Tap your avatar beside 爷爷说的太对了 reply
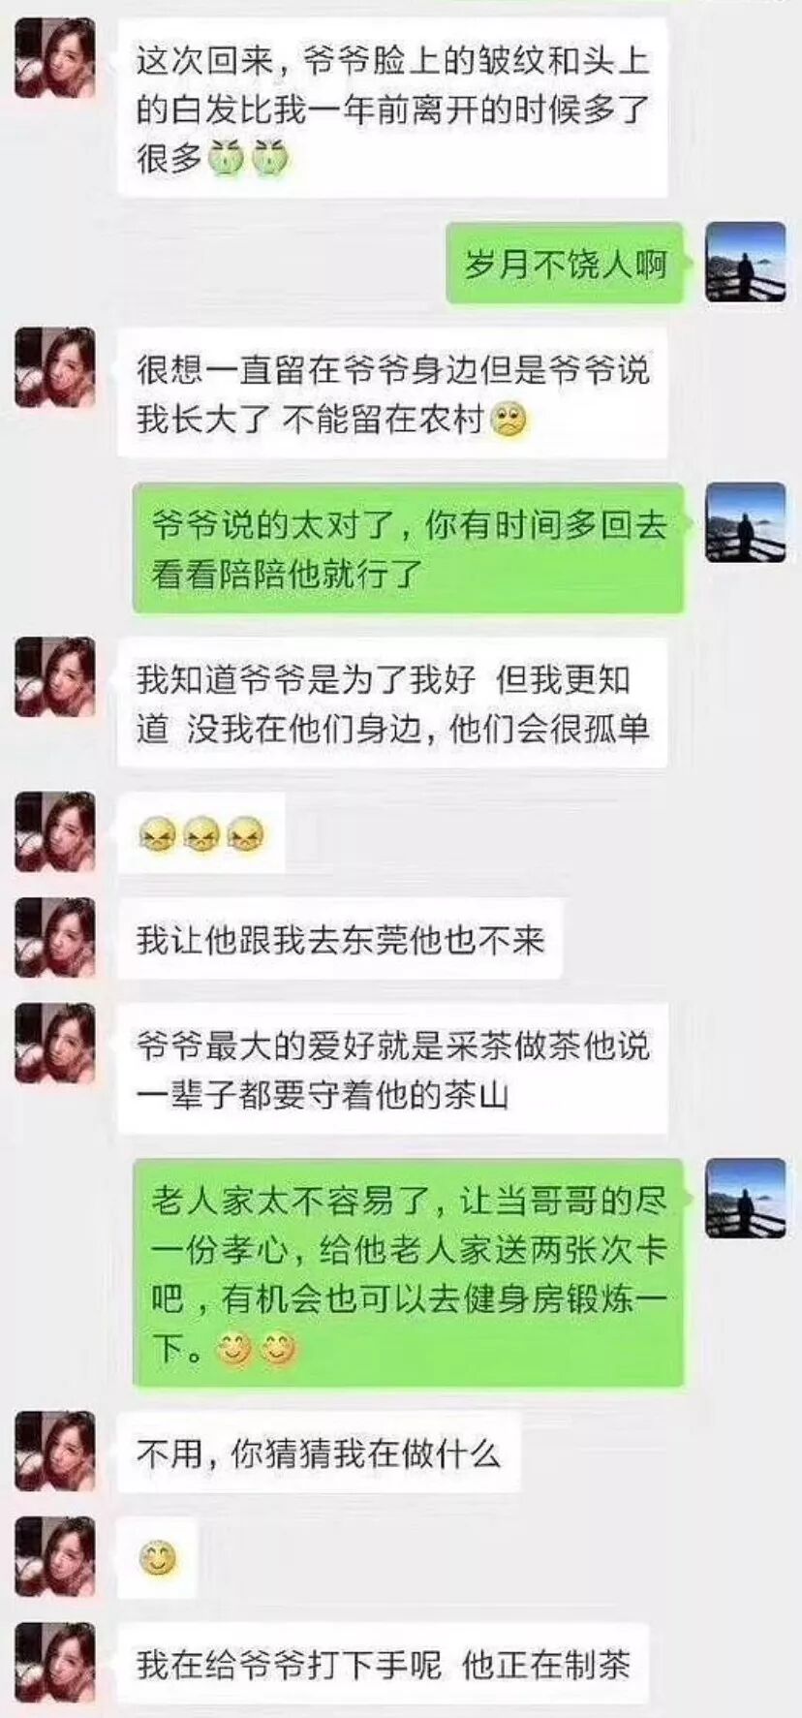This screenshot has width=802, height=1718. click(x=745, y=522)
